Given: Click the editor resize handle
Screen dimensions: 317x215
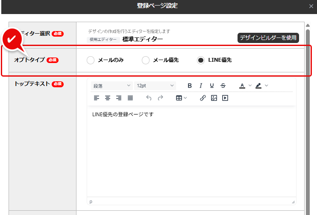Looking at the screenshot, I should tap(293, 202).
